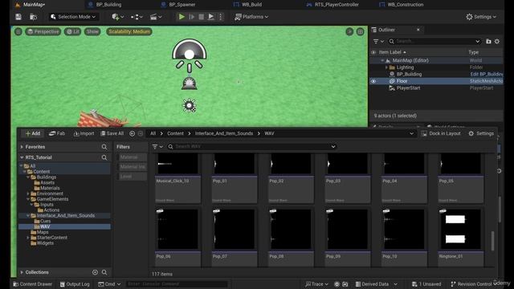Open the Outliner filter dropdown
The height and width of the screenshot is (289, 514).
tap(378, 41)
